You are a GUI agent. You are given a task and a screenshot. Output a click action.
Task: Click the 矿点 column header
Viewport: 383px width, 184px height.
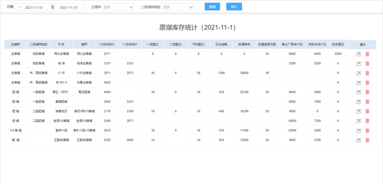tap(61, 44)
